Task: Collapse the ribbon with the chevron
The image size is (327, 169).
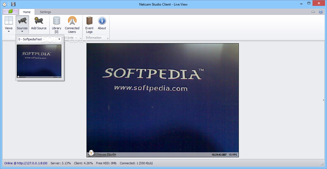Action: (313, 12)
